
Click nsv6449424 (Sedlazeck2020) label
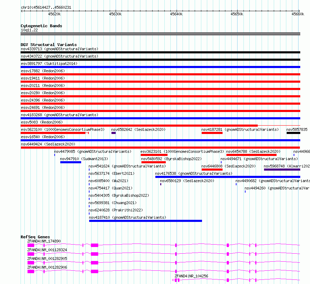48,144
